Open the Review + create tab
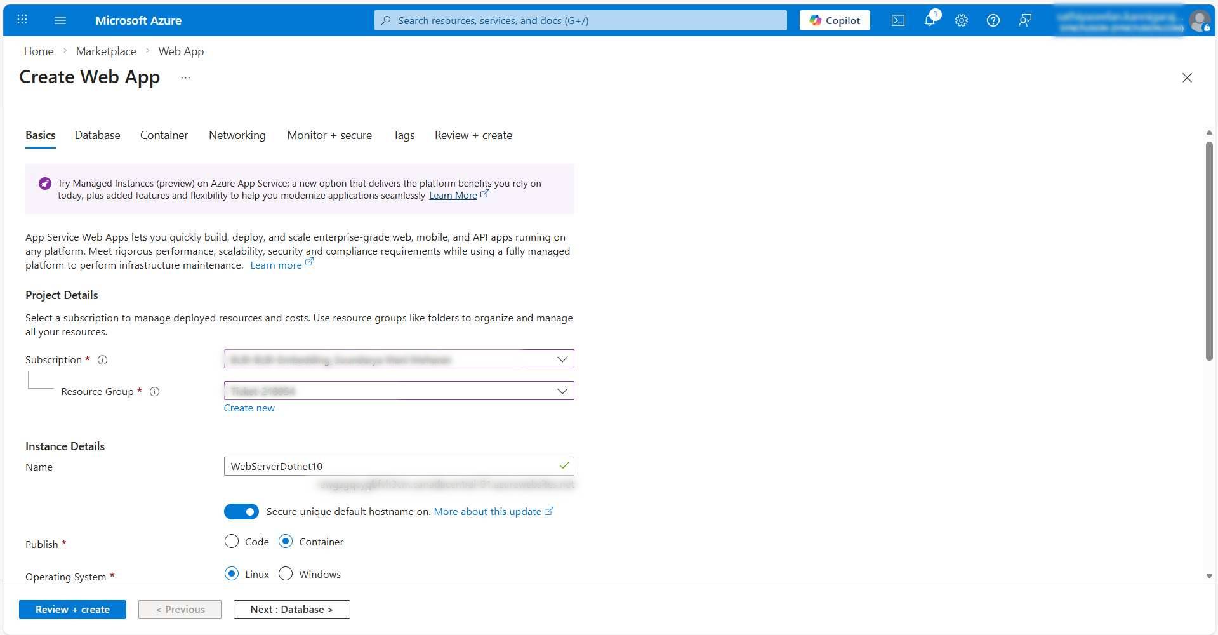Screen dimensions: 1218x635 [473, 135]
